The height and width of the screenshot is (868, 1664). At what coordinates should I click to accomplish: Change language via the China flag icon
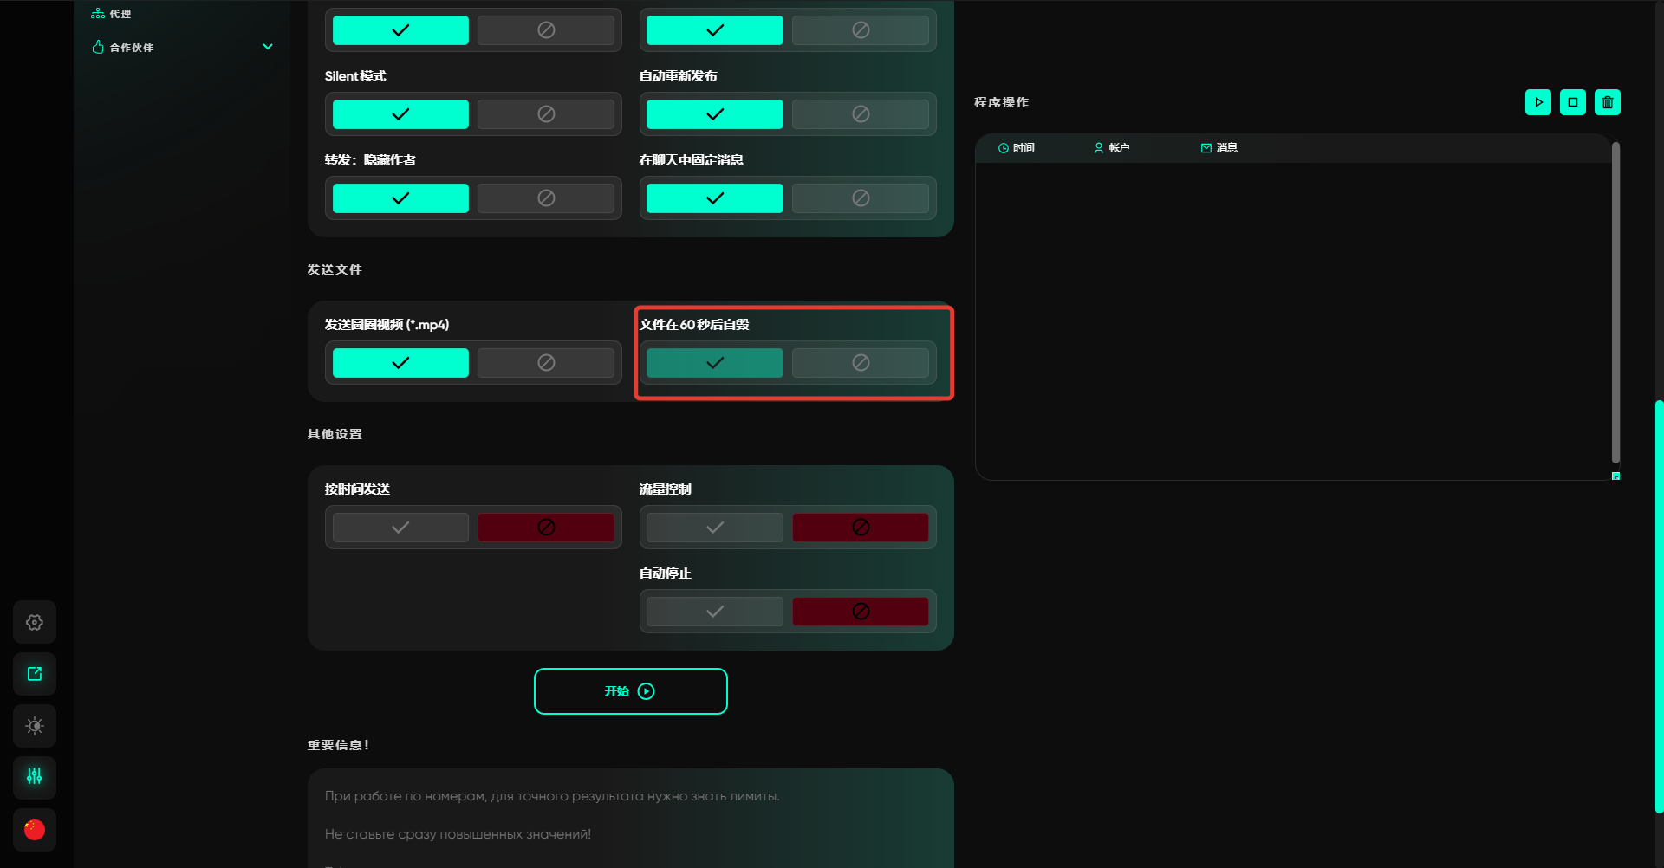point(35,830)
